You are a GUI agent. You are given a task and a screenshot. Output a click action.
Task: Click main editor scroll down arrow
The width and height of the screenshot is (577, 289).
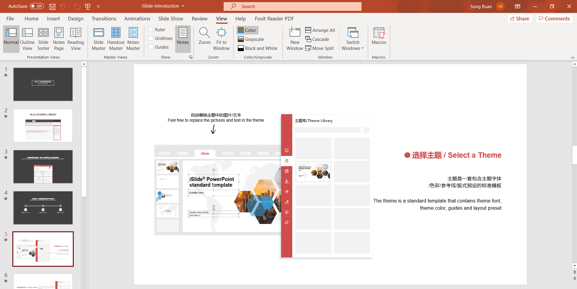click(574, 266)
